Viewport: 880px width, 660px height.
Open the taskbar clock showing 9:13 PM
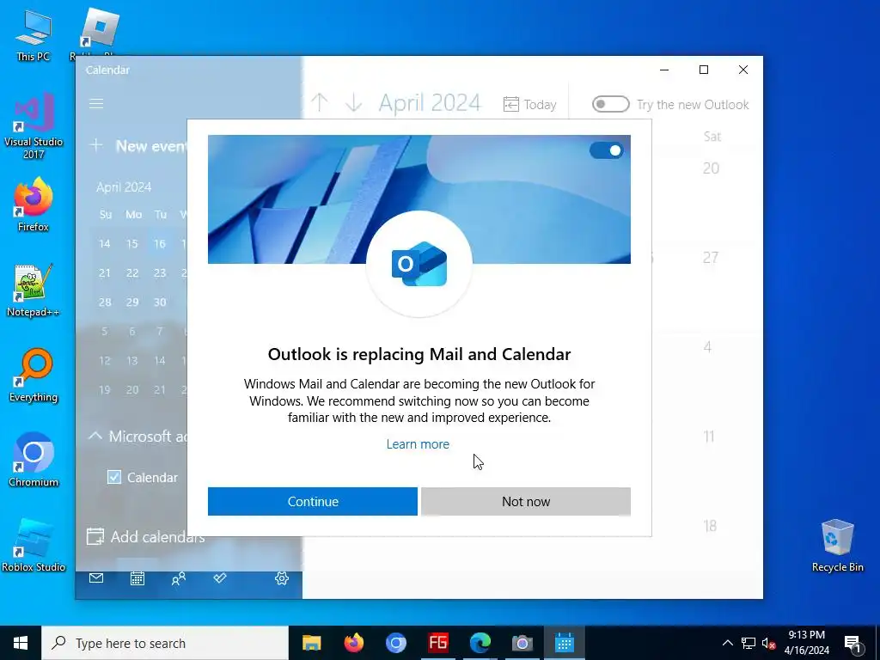coord(806,643)
